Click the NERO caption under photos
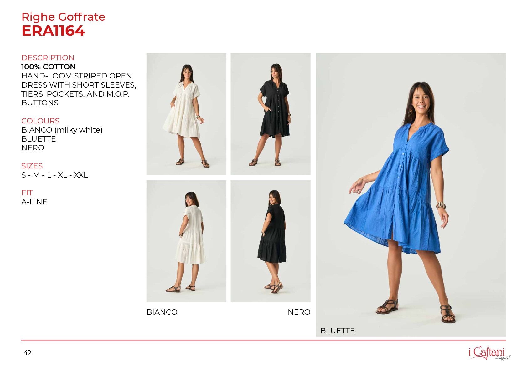The image size is (527, 372). click(299, 312)
